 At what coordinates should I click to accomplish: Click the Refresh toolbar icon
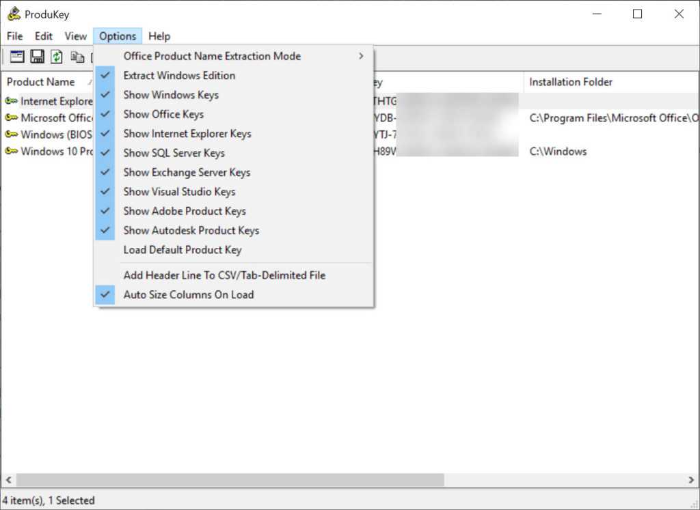(57, 57)
